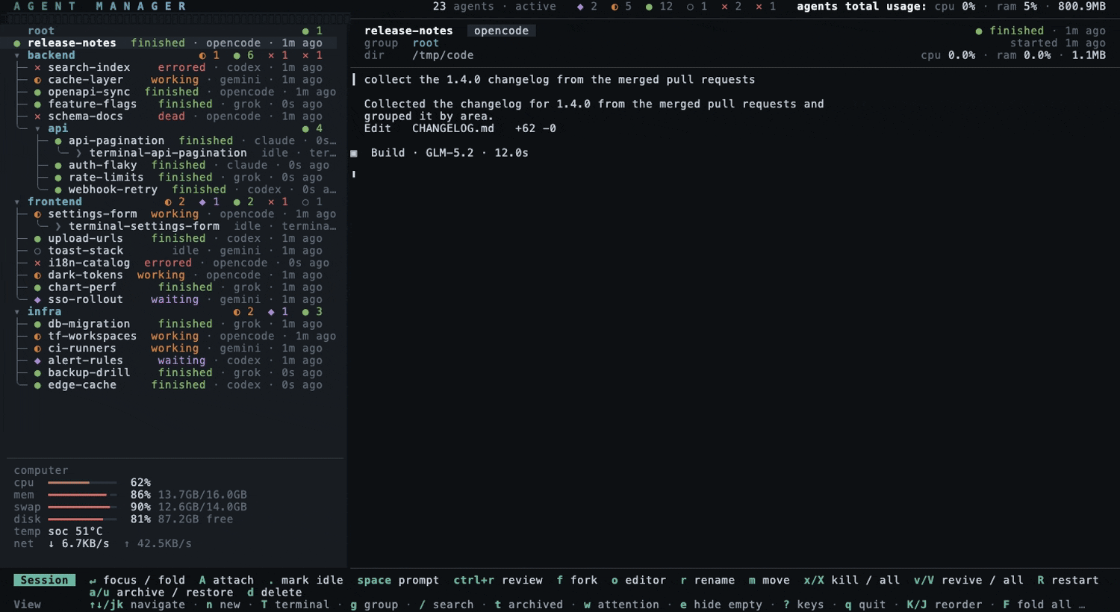The height and width of the screenshot is (612, 1120).
Task: Click the e hide empty shortcut
Action: (x=721, y=605)
